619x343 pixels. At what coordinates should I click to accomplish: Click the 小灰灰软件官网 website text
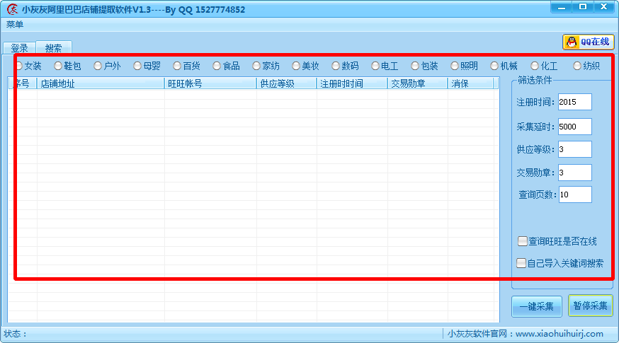click(x=525, y=334)
